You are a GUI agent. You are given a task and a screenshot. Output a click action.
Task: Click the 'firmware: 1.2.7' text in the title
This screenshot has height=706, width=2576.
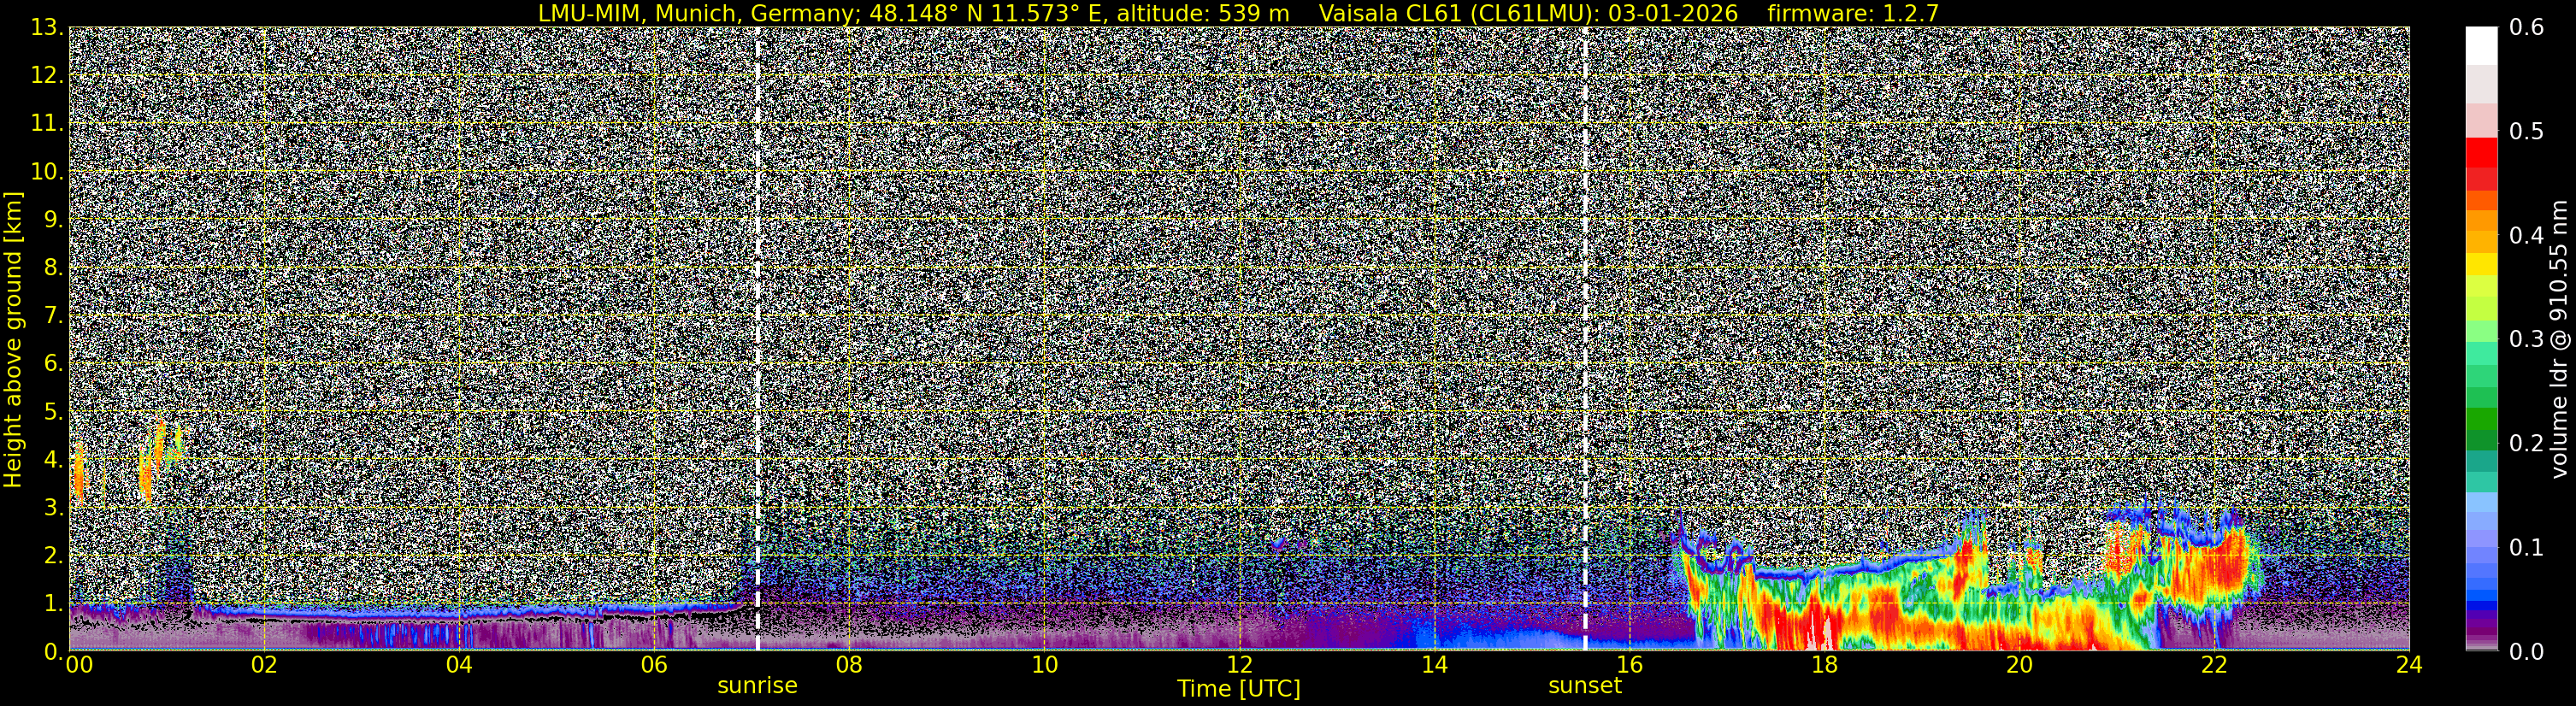coord(1853,13)
